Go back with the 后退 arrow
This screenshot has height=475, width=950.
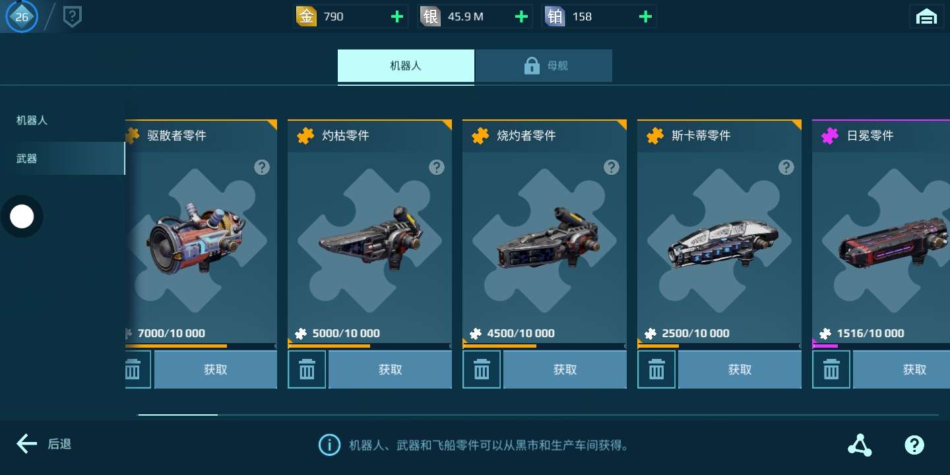pos(44,444)
